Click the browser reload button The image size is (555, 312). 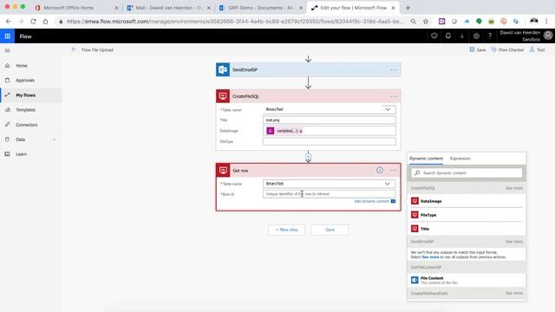coord(33,21)
